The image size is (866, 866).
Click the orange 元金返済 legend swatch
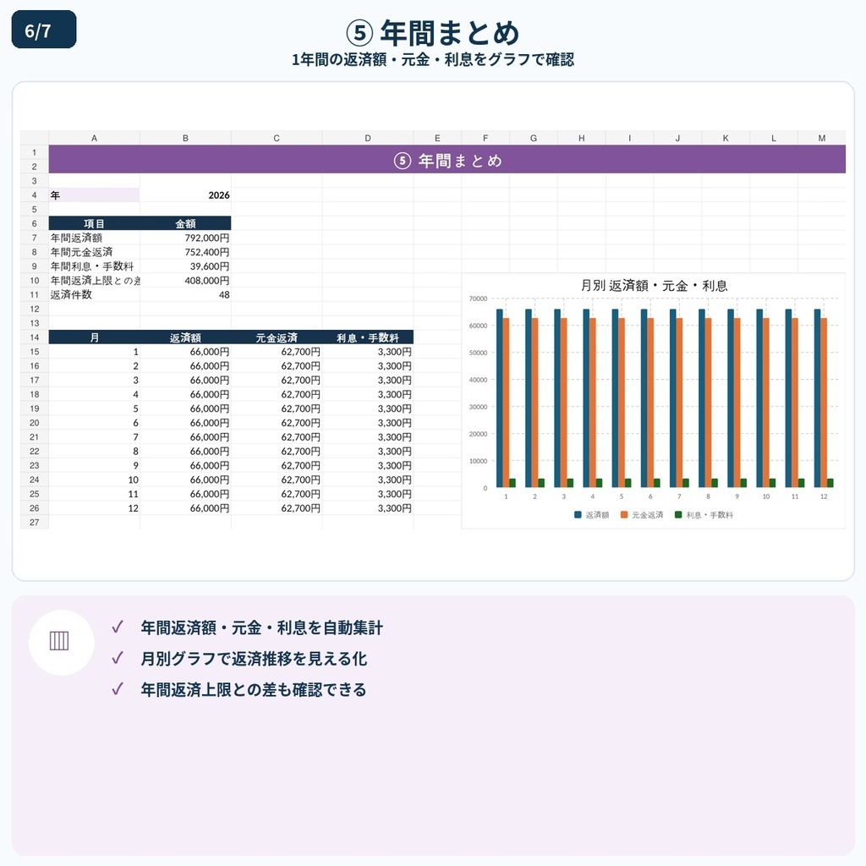(x=624, y=515)
